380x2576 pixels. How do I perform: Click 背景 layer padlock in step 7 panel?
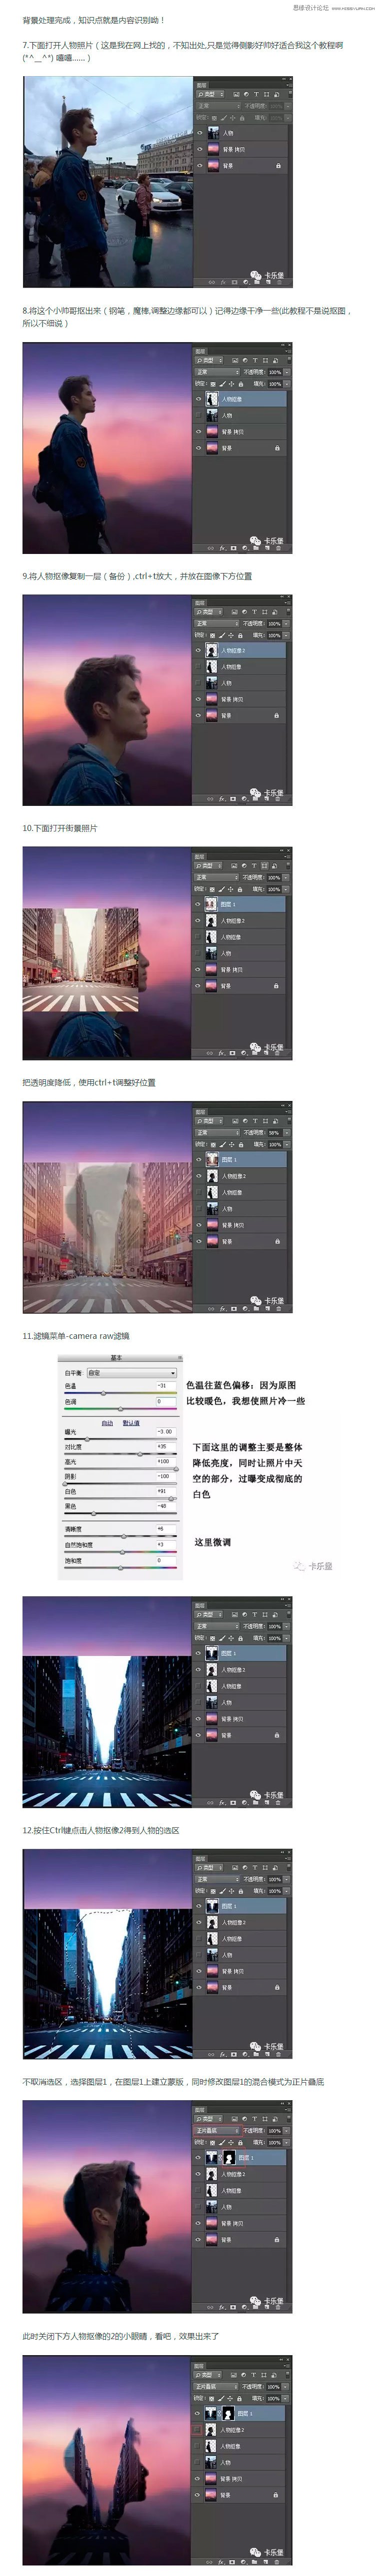point(278,166)
